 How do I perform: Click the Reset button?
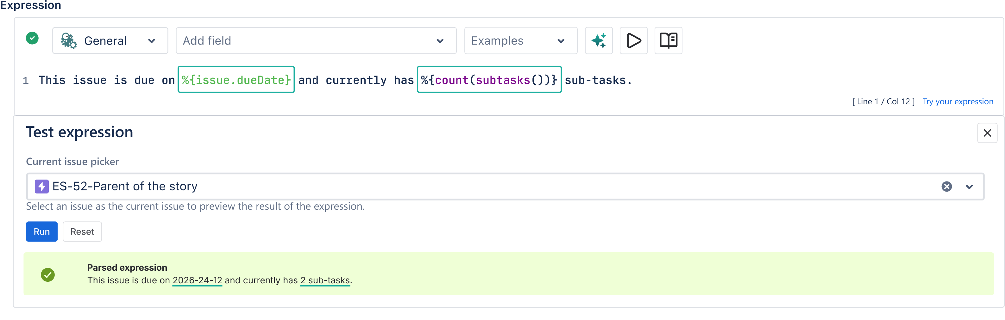[82, 231]
